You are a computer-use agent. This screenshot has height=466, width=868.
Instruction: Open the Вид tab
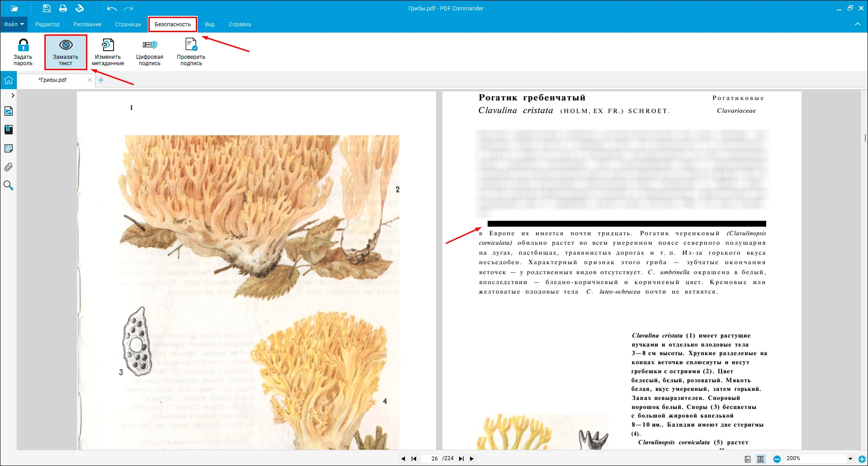[x=209, y=24]
